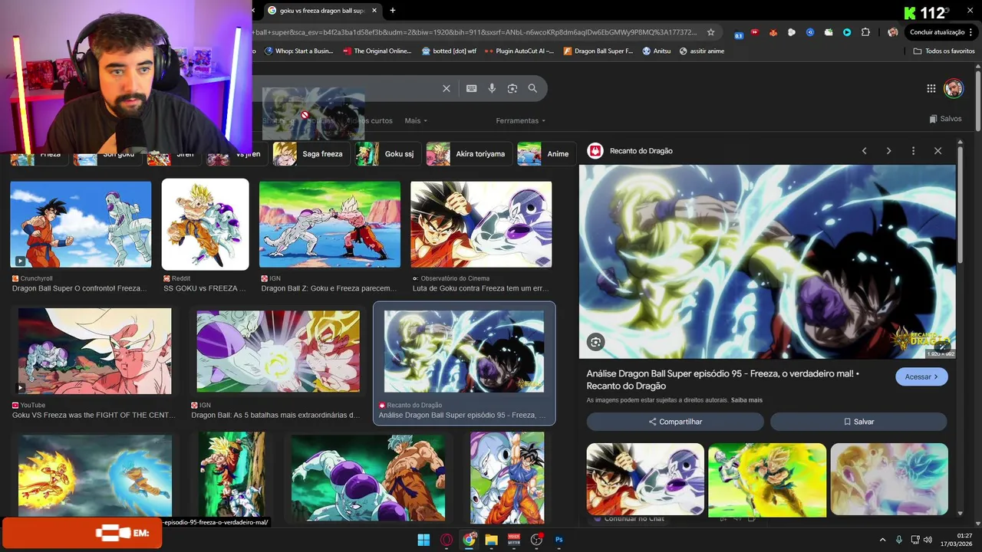Open the IGN Dragon Ball Z Goku e Freeza thumbnail
The height and width of the screenshot is (552, 982).
pos(330,225)
